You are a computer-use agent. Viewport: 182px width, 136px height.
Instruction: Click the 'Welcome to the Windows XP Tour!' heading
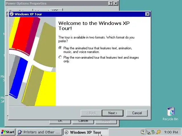(94, 26)
